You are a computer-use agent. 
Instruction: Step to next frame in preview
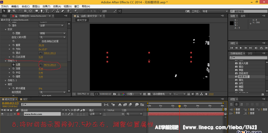(246, 48)
